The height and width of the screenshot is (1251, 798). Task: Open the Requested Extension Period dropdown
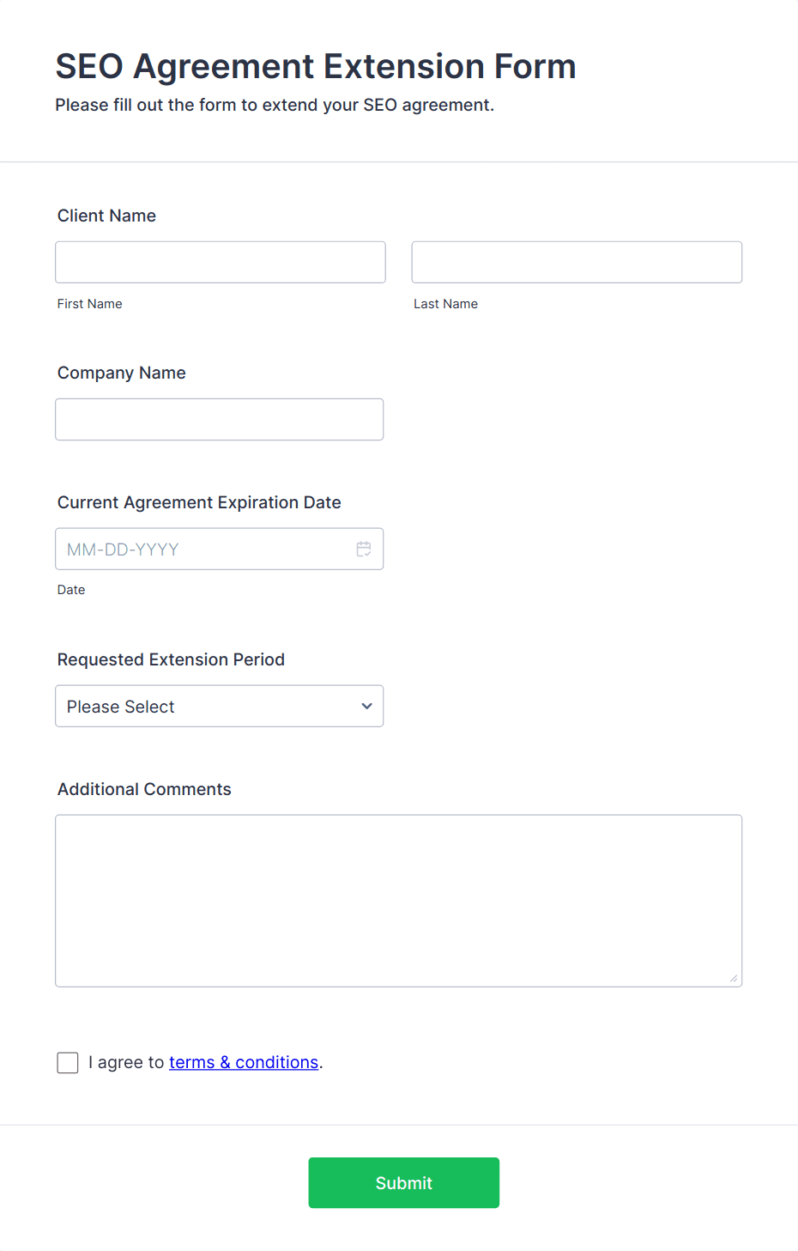coord(220,706)
